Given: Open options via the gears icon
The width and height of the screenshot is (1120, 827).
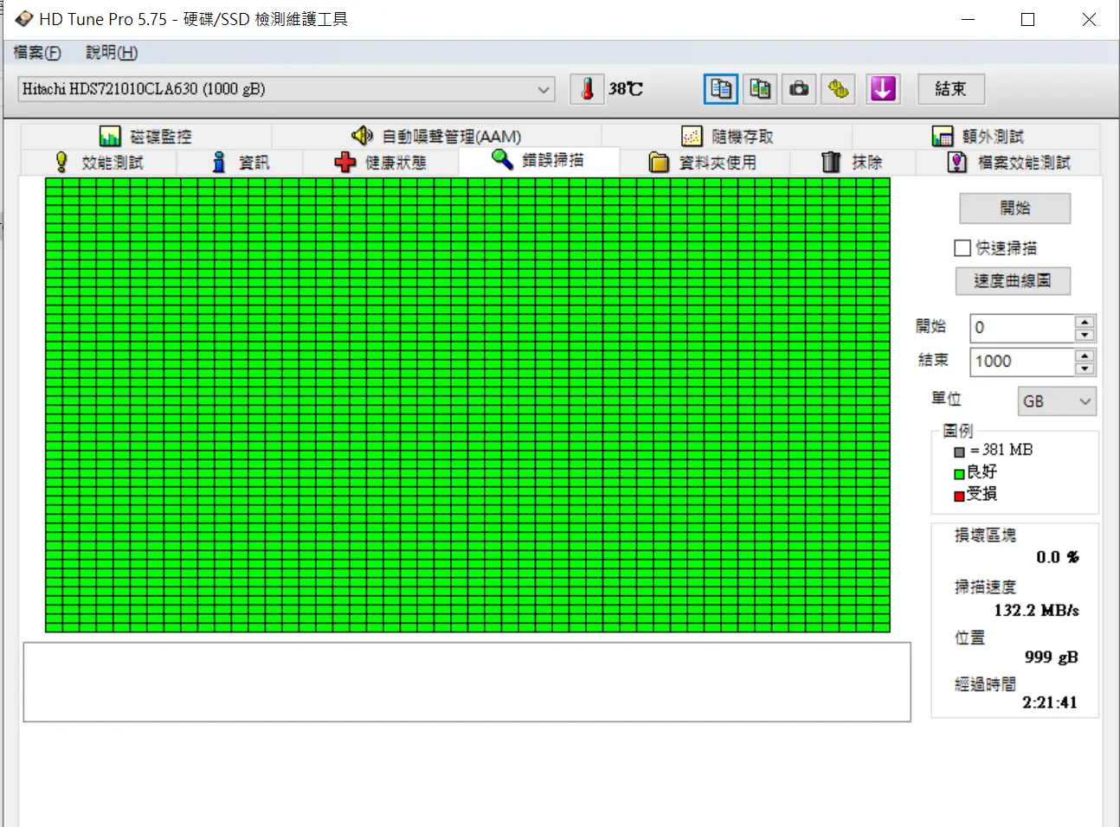Looking at the screenshot, I should click(x=838, y=89).
